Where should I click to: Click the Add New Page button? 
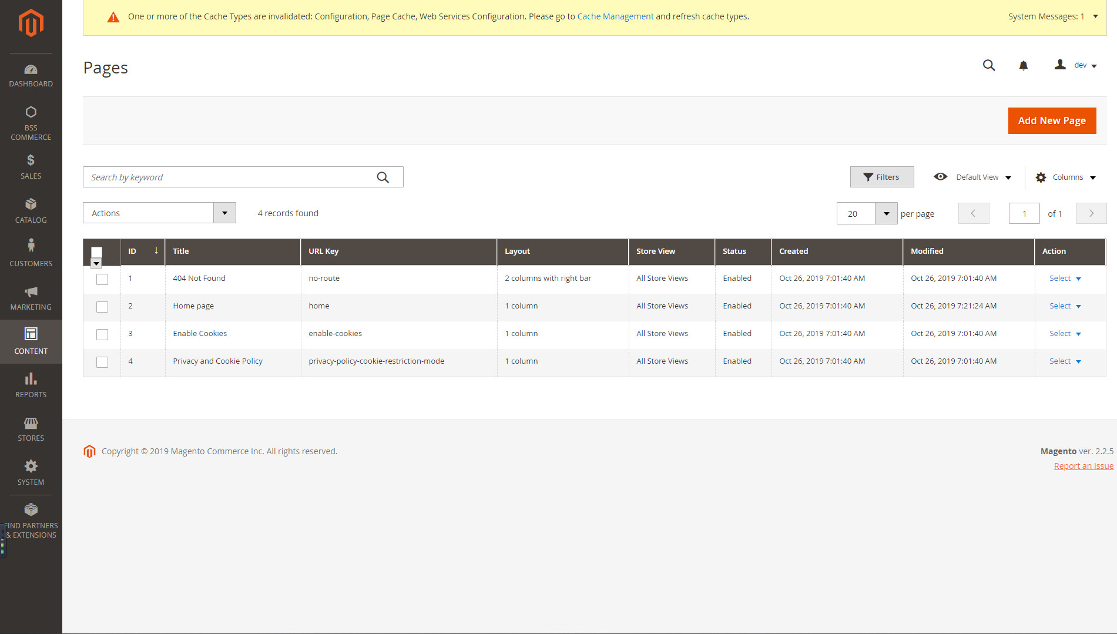[1051, 120]
